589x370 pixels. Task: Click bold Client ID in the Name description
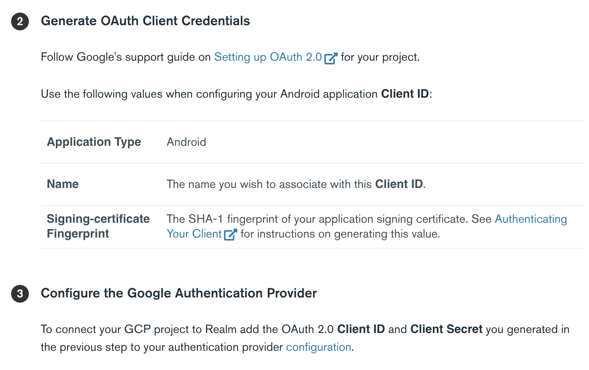click(x=399, y=184)
